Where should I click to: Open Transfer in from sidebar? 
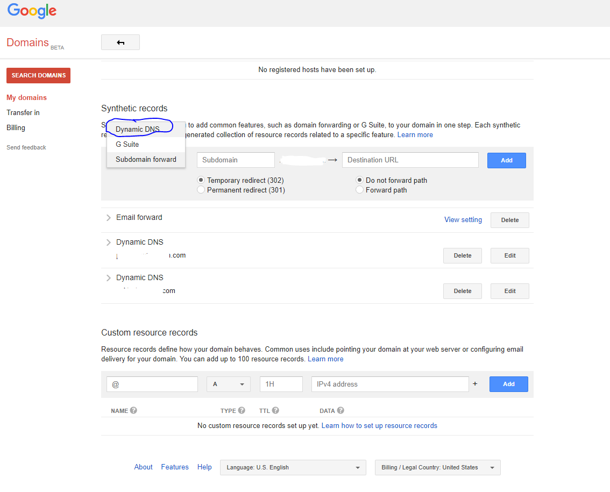[23, 112]
